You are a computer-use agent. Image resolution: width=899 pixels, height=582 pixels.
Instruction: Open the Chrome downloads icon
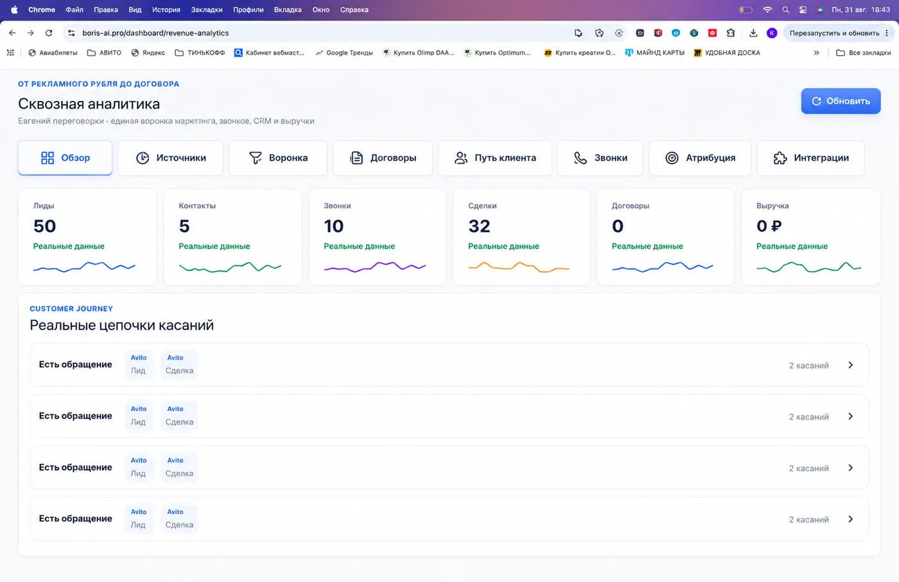753,33
